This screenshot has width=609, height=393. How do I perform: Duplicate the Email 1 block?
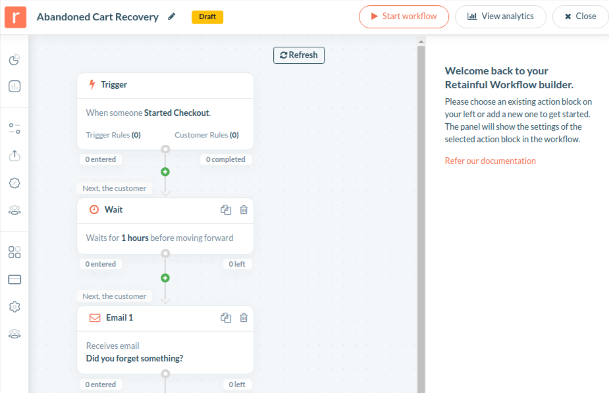click(226, 318)
